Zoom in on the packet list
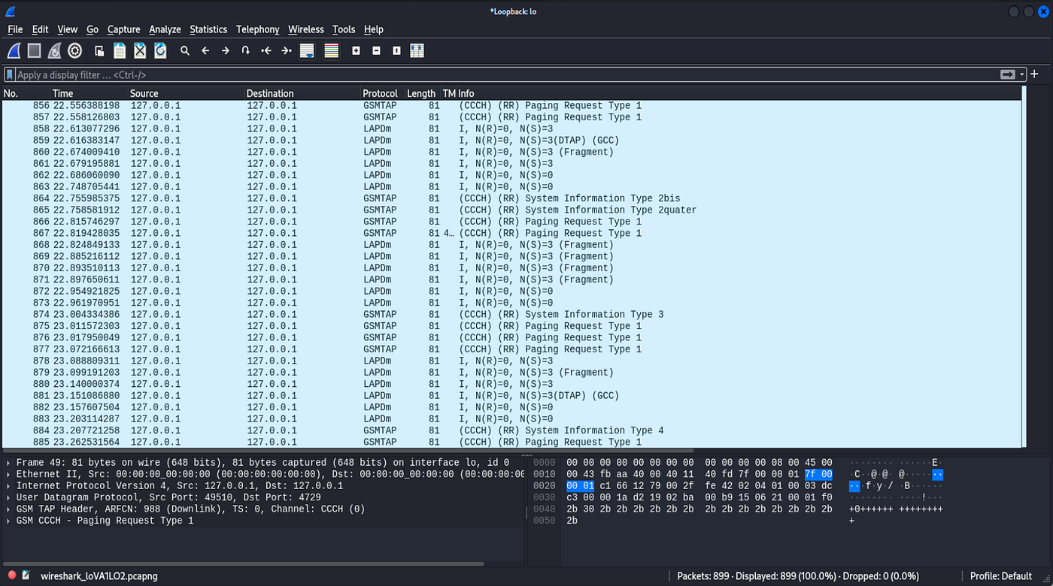The height and width of the screenshot is (586, 1053). coord(356,50)
